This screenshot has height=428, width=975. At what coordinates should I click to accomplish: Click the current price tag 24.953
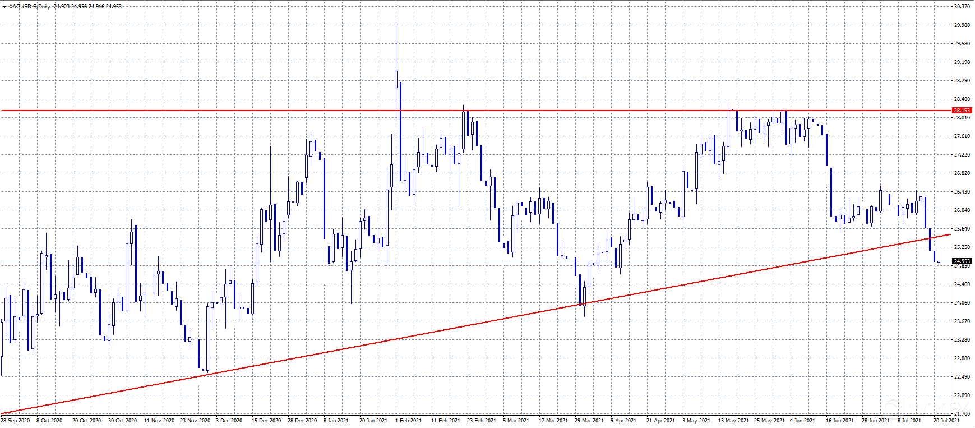tap(962, 261)
